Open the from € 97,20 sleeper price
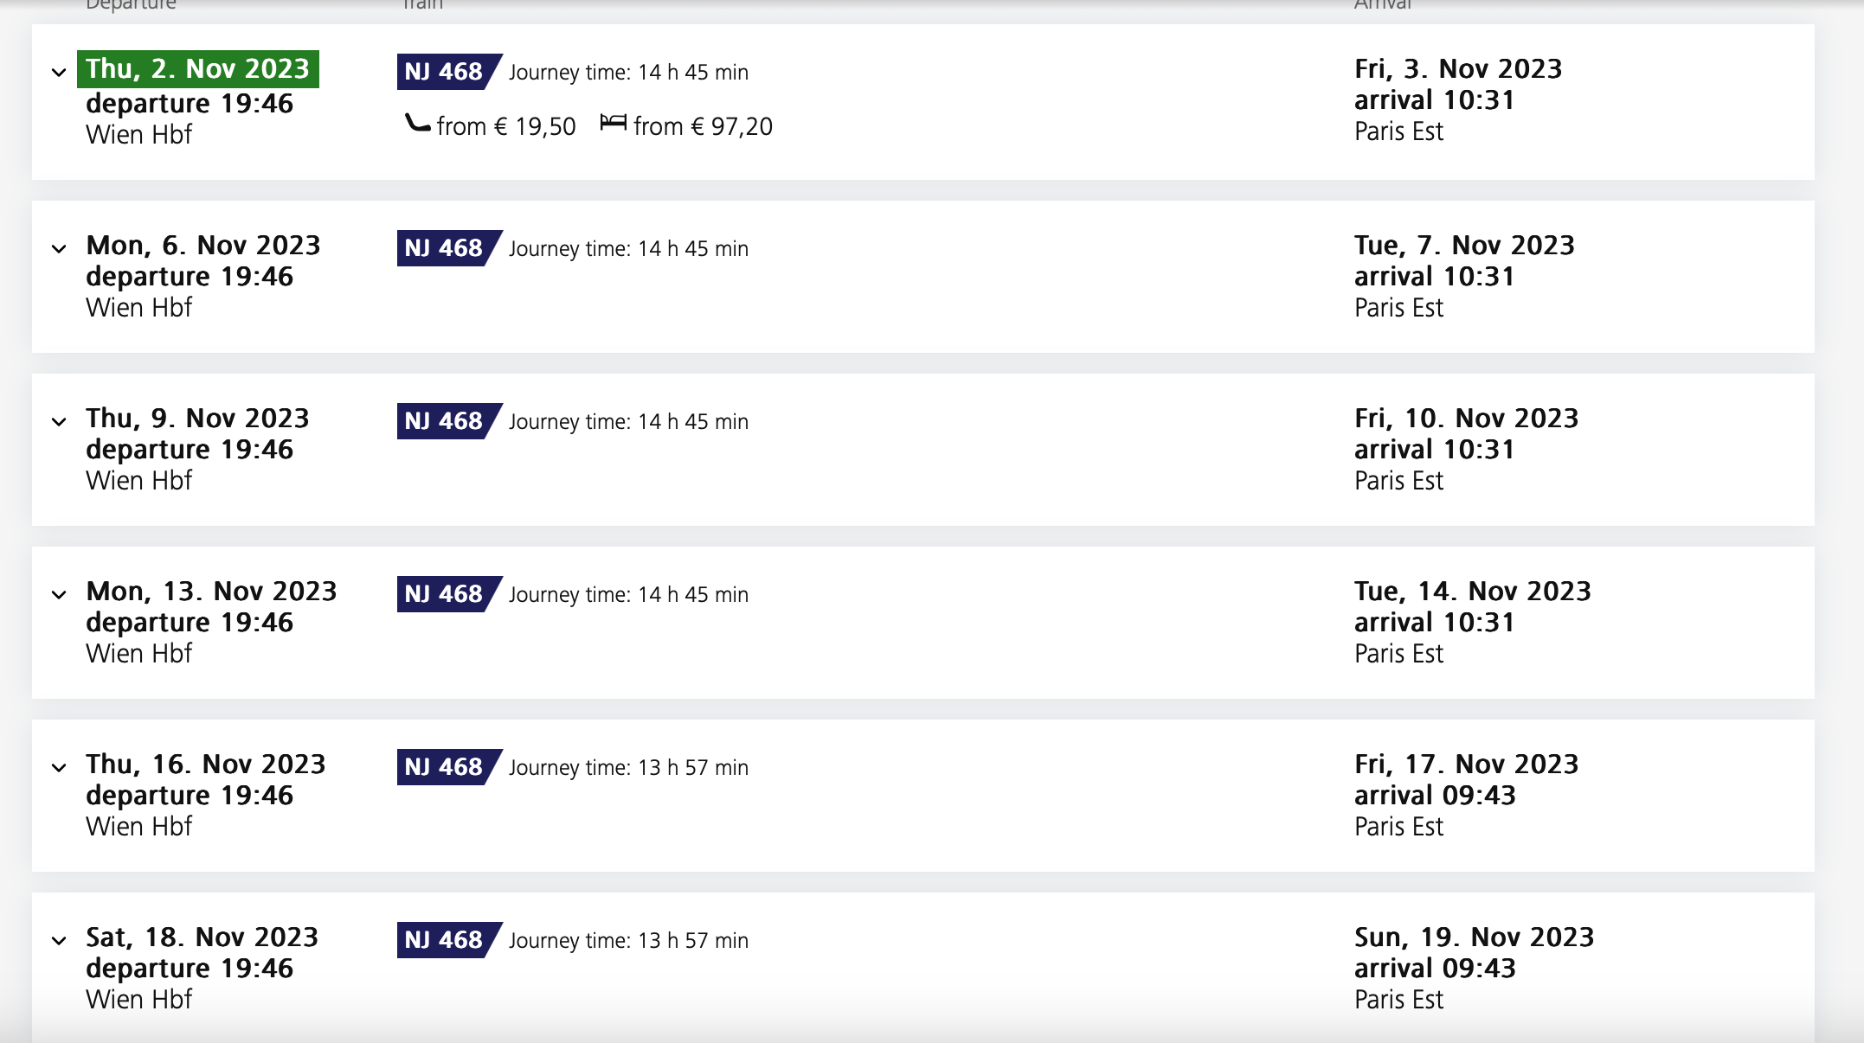1864x1043 pixels. click(x=703, y=126)
